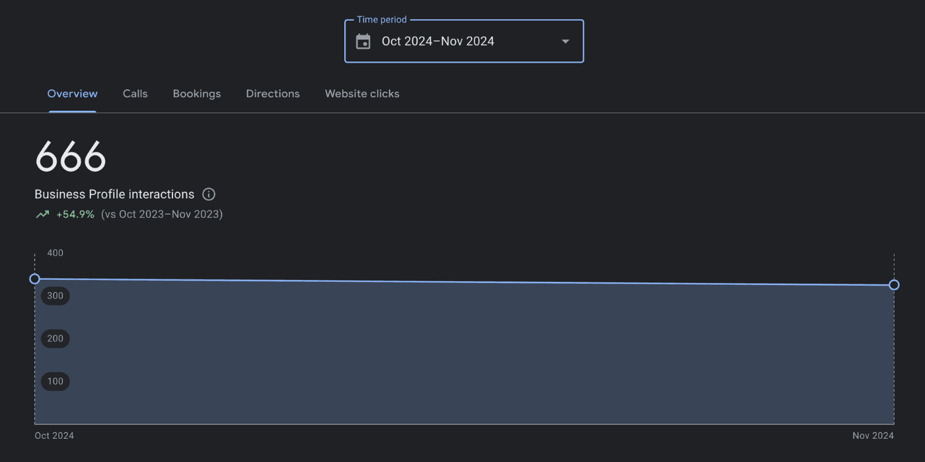Image resolution: width=925 pixels, height=462 pixels.
Task: Select the data point marker at the chart end
Action: pyautogui.click(x=894, y=284)
